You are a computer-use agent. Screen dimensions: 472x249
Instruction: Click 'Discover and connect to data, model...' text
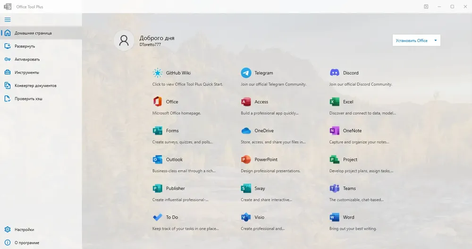(362, 113)
